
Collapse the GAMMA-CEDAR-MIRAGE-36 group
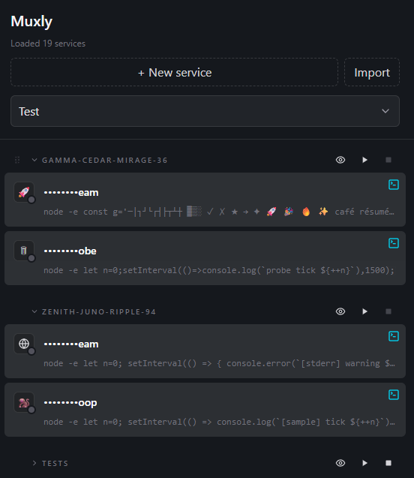[x=34, y=160]
